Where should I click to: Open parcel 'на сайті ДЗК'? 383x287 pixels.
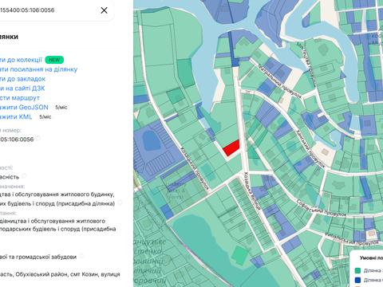[x=22, y=88]
